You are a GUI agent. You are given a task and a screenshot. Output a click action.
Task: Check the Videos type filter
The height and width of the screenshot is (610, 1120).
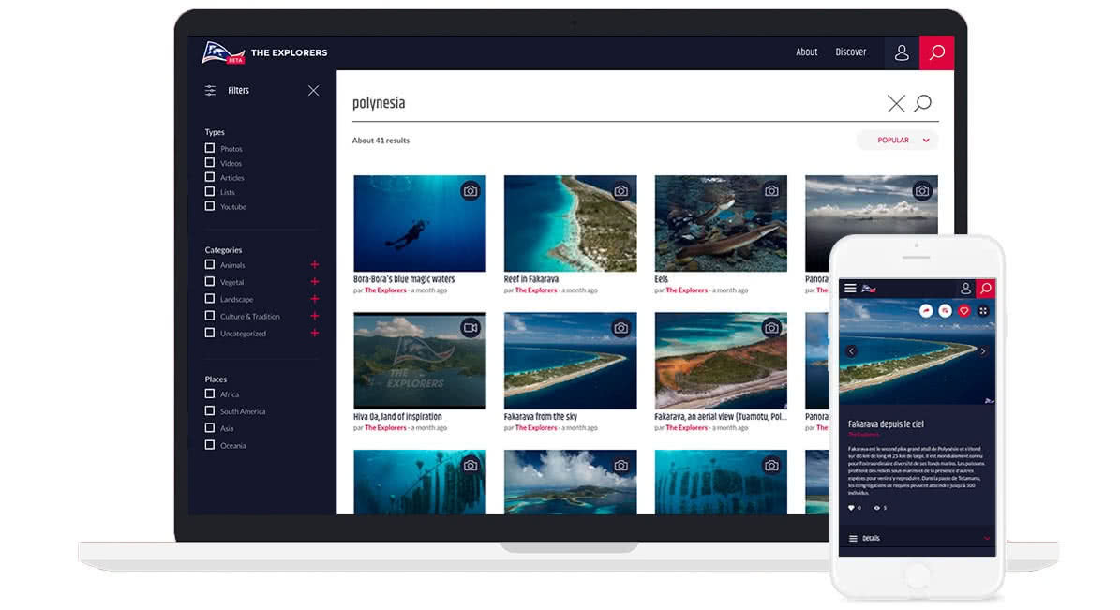pos(210,163)
